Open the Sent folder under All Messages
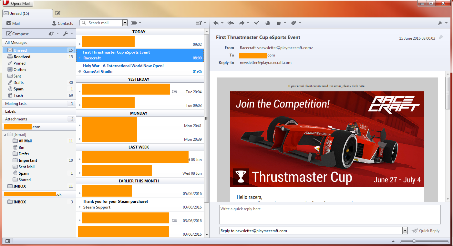 point(39,76)
